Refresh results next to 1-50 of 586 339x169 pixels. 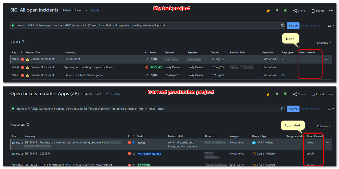pos(28,125)
